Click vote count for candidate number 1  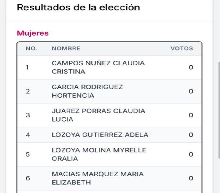click(191, 68)
